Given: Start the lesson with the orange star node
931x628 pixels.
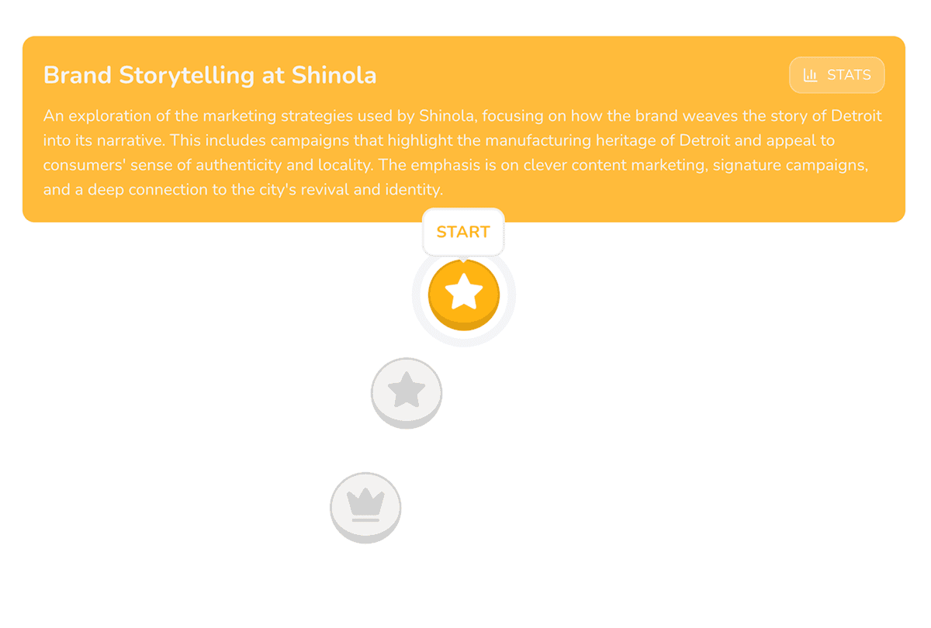Looking at the screenshot, I should click(464, 295).
